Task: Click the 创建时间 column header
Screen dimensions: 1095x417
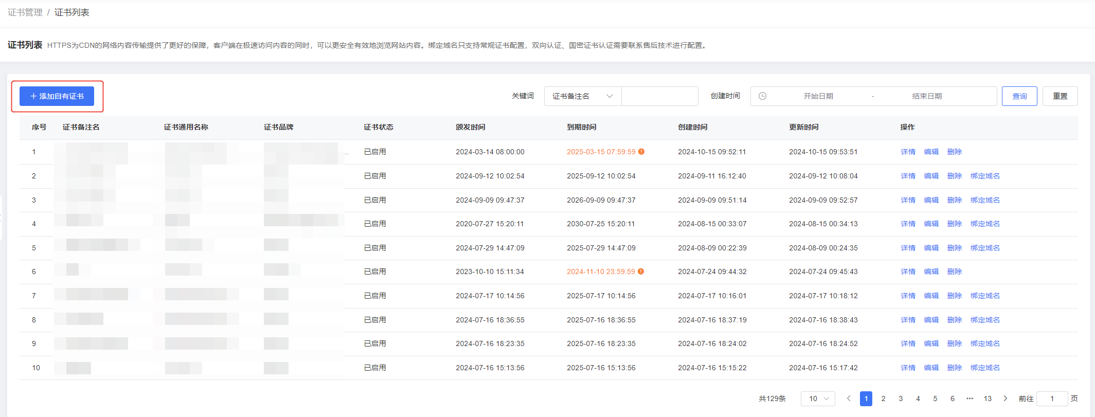Action: (693, 127)
